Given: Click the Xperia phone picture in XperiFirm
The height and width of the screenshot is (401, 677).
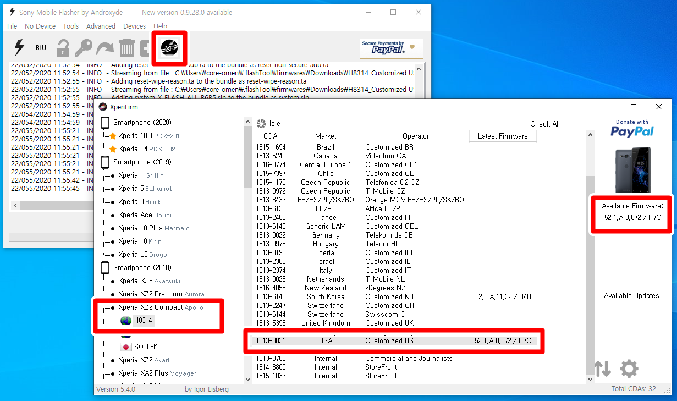Looking at the screenshot, I should coord(632,169).
